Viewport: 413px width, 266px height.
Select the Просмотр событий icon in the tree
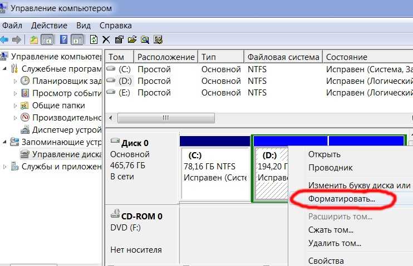[x=25, y=93]
